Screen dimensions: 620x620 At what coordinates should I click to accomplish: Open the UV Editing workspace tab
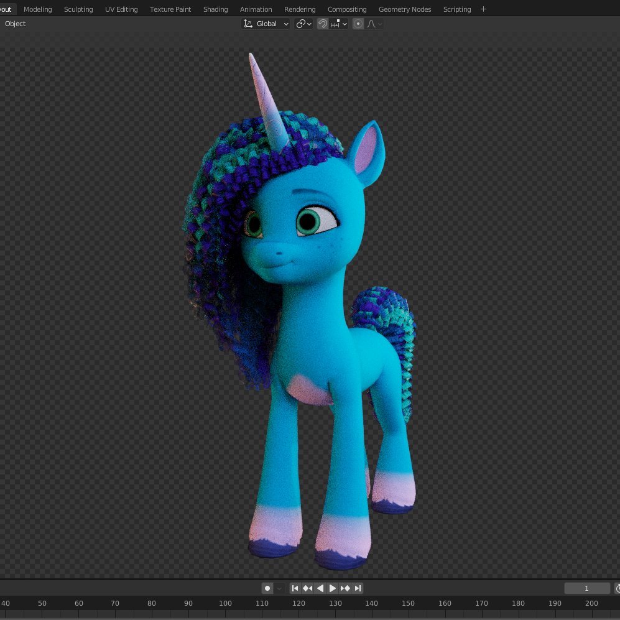pos(121,9)
